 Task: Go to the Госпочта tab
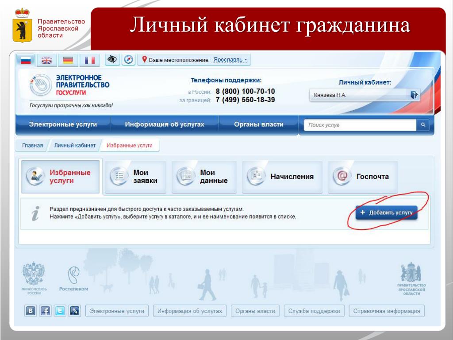click(363, 177)
